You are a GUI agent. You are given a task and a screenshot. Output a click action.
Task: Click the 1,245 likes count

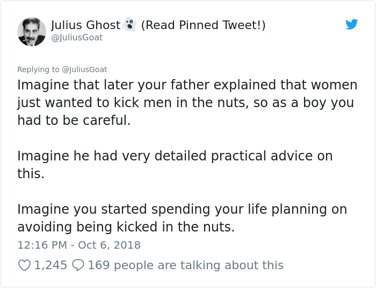(x=50, y=265)
